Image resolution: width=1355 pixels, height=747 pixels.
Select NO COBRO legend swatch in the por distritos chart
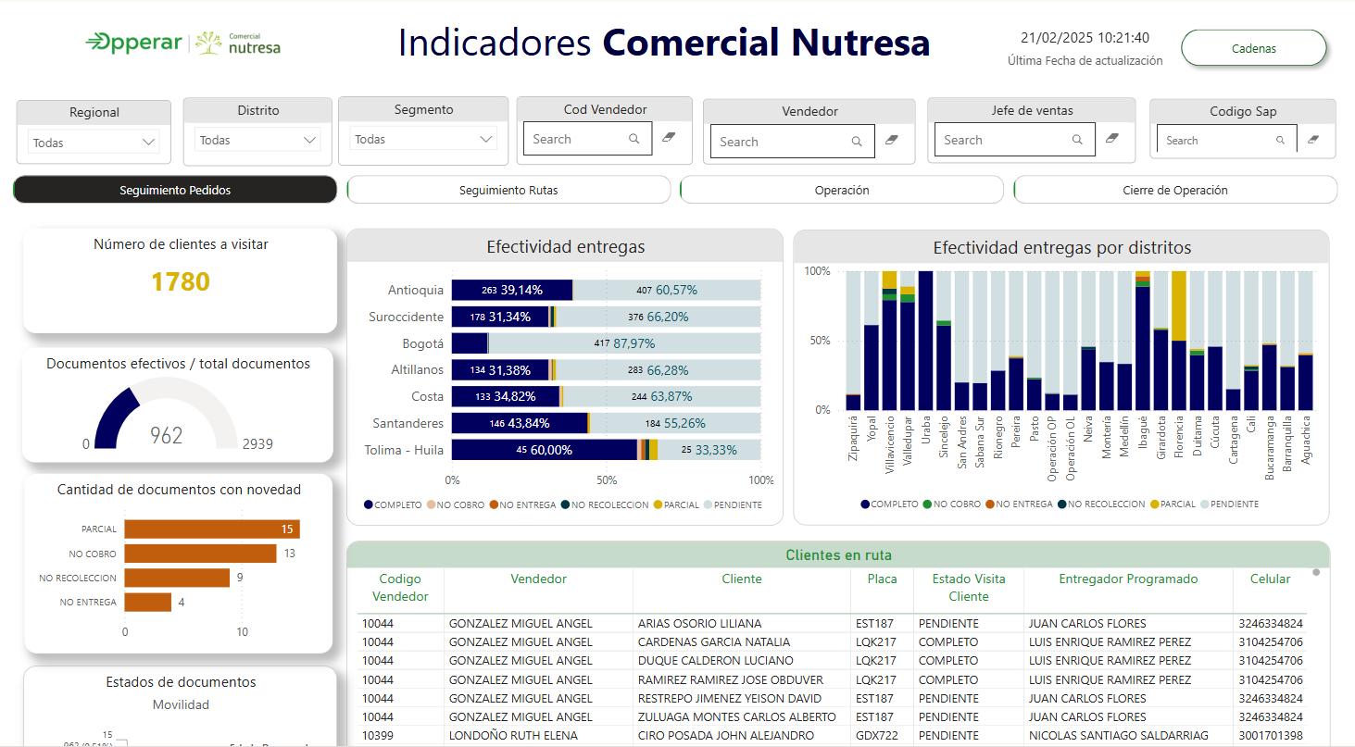point(927,504)
